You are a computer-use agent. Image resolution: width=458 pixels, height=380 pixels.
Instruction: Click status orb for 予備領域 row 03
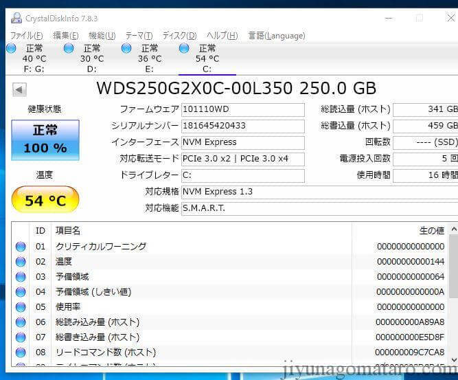click(21, 276)
